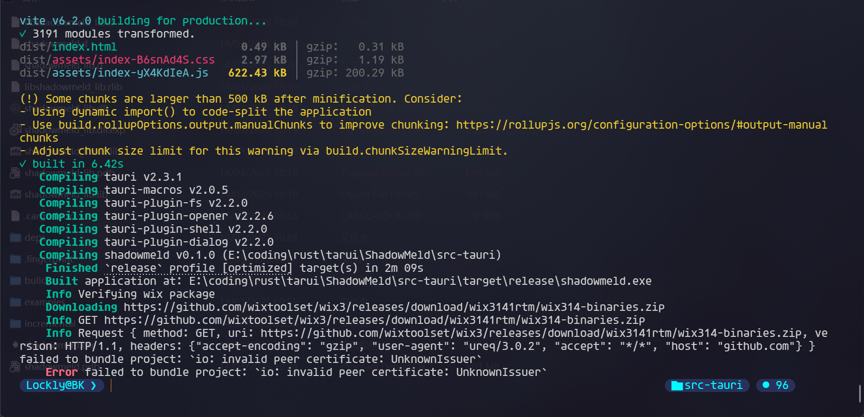Open the rollupjs.org configuration options link
This screenshot has height=417, width=864.
(641, 125)
